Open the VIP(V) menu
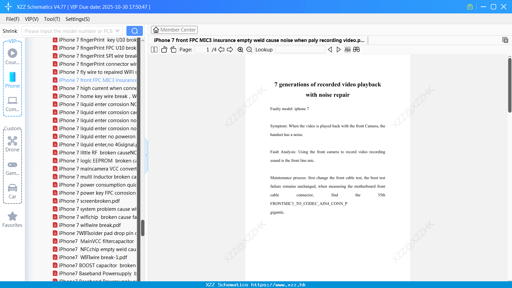The width and height of the screenshot is (512, 288). pos(32,19)
